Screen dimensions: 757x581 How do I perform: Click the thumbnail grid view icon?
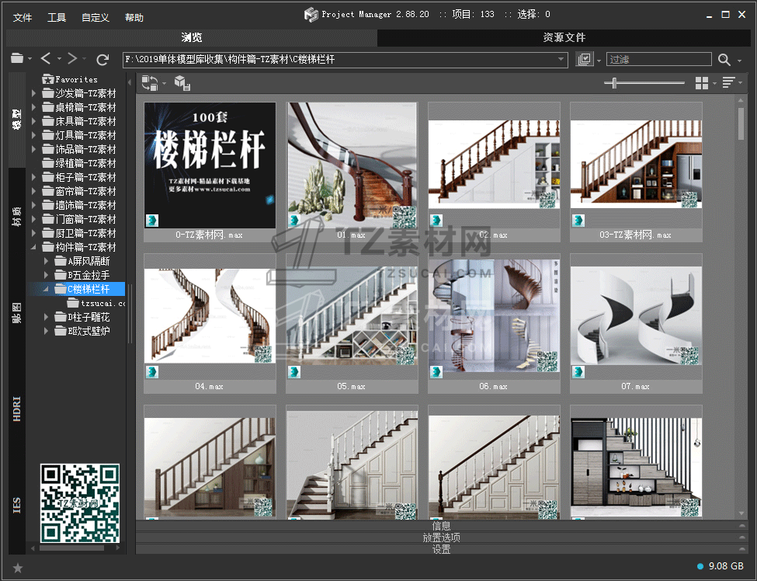(x=702, y=83)
